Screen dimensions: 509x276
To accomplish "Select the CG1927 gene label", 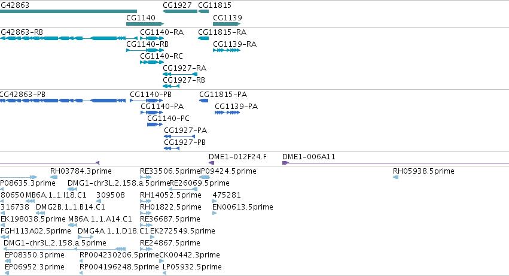I will click(177, 5).
